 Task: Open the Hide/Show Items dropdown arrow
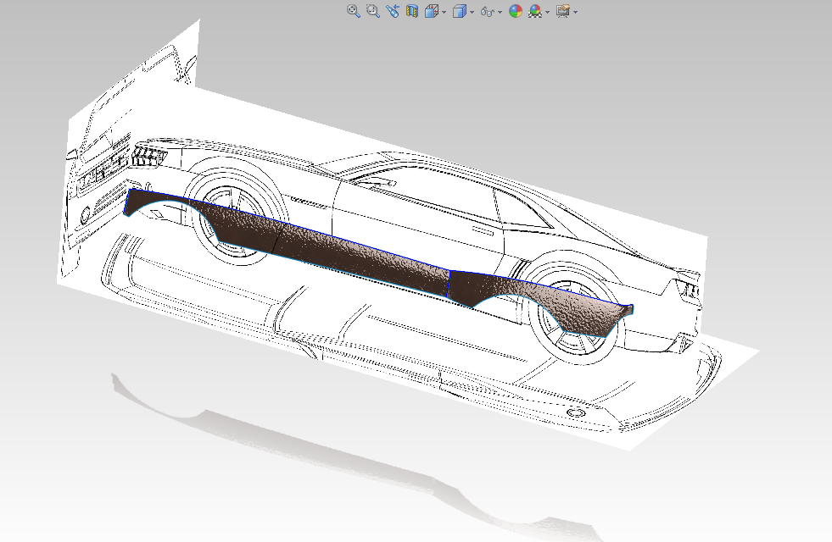tap(500, 13)
